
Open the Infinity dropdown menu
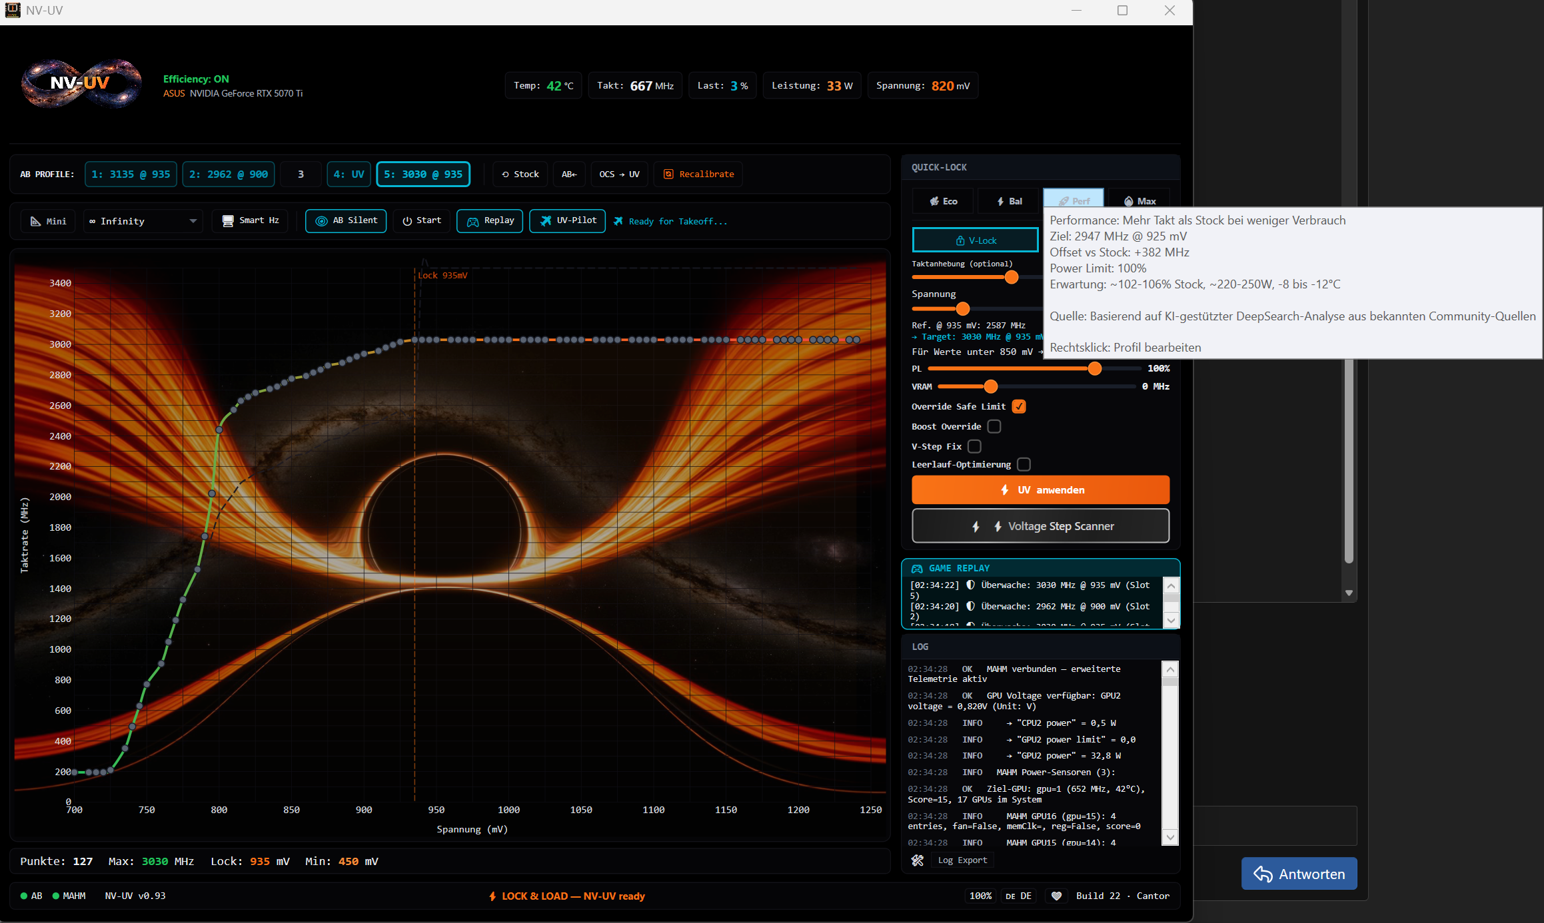(143, 220)
